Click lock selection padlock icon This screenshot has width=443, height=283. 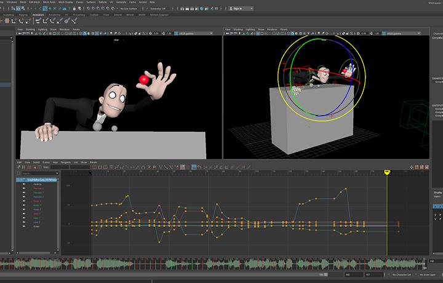(x=74, y=9)
